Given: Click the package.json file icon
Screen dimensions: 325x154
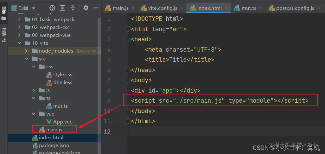Looking at the screenshot, I should [x=35, y=145].
